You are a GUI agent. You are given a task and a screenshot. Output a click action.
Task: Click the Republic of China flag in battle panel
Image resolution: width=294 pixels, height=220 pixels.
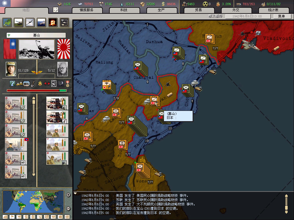tap(10, 49)
